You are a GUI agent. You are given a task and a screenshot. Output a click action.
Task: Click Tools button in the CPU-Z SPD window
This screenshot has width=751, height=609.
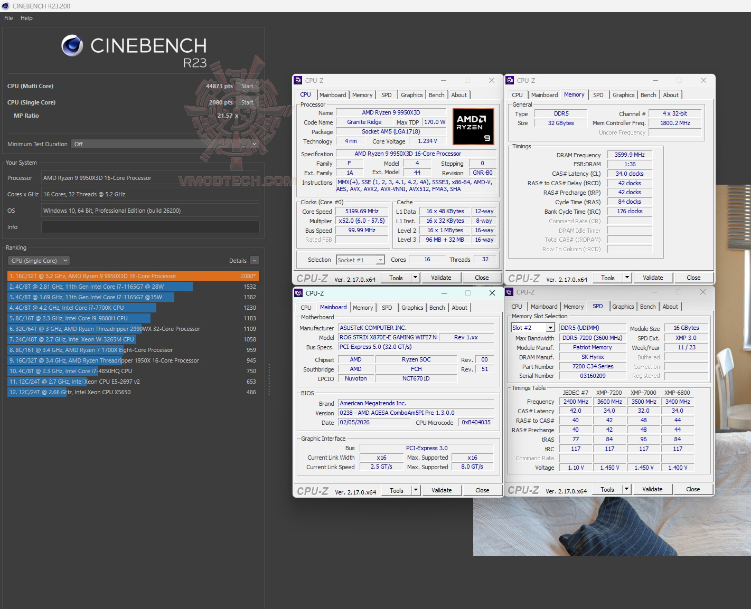click(x=607, y=489)
